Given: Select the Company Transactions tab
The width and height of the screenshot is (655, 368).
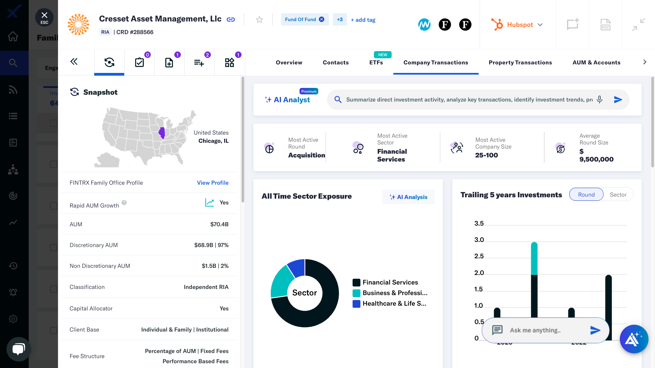Looking at the screenshot, I should (x=436, y=62).
